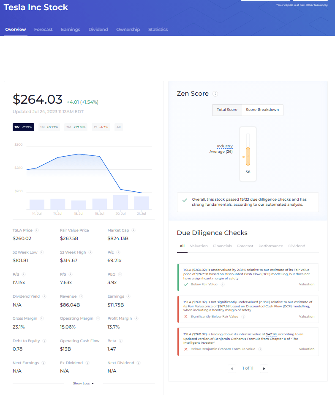Click the $264.03 current price
This screenshot has width=335, height=395.
(38, 99)
